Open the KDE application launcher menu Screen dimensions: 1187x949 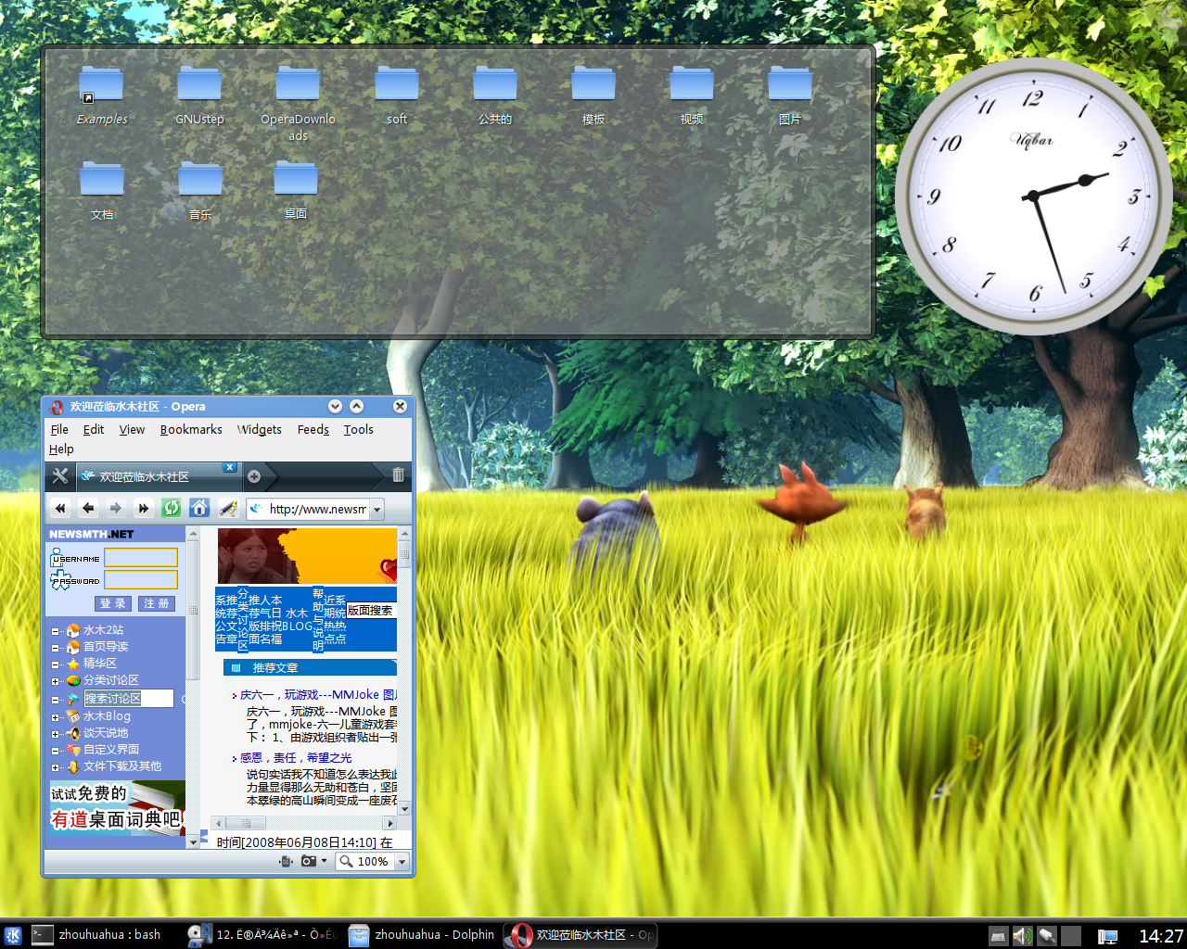click(13, 935)
